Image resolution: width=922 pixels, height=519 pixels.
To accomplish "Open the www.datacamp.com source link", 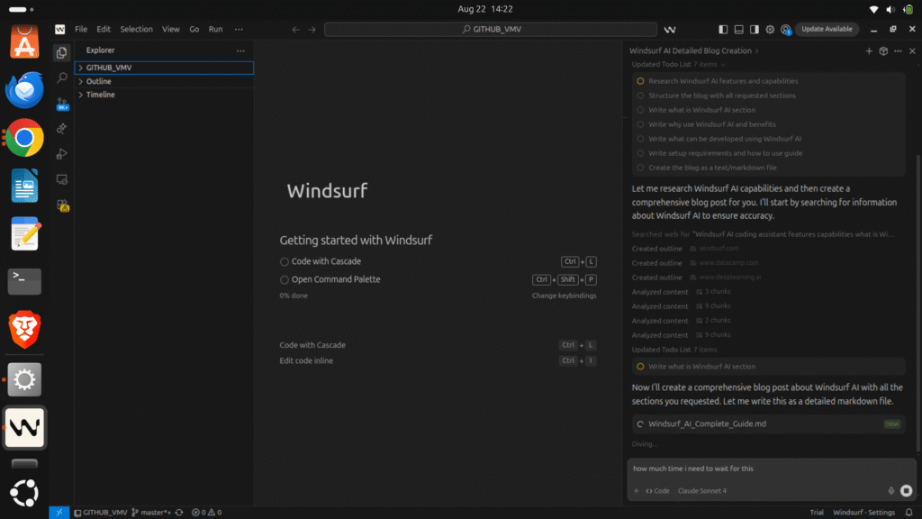I will click(728, 263).
